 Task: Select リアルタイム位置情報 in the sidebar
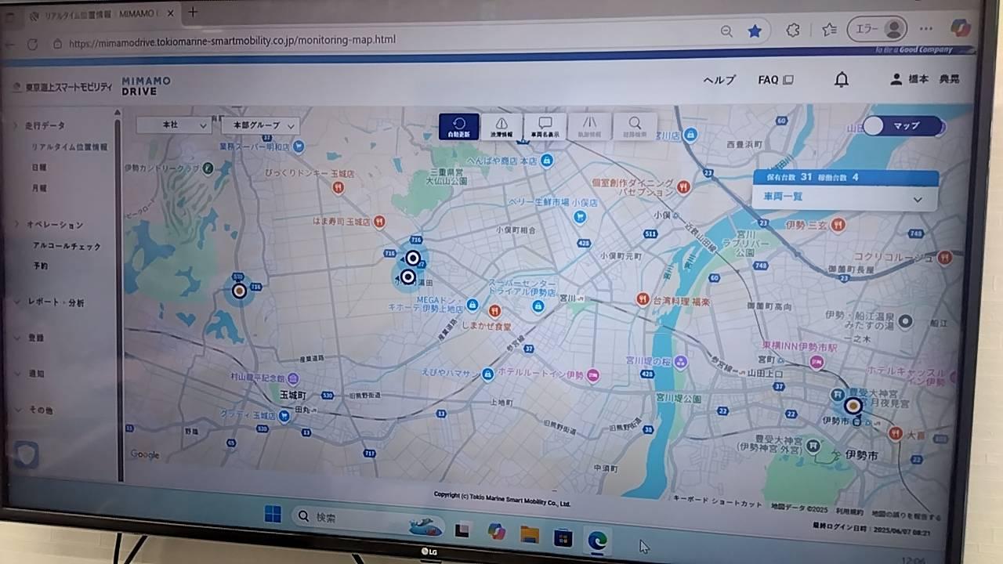[x=70, y=146]
